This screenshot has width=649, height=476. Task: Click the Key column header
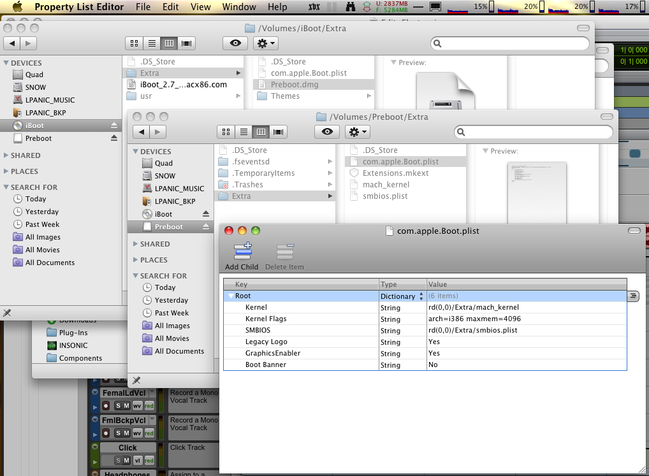click(302, 284)
